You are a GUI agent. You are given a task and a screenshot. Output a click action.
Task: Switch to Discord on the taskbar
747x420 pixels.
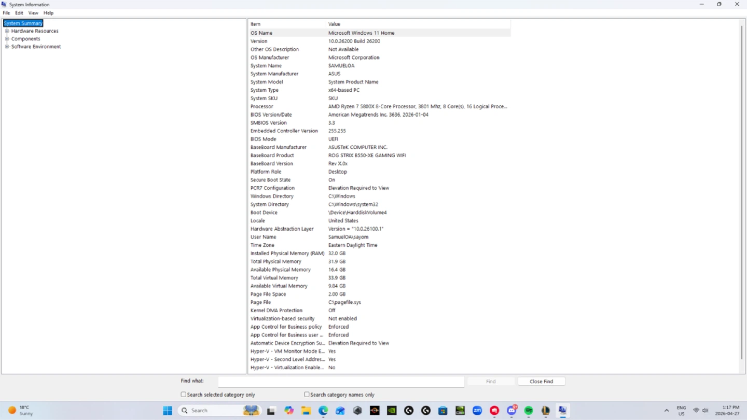tap(511, 411)
